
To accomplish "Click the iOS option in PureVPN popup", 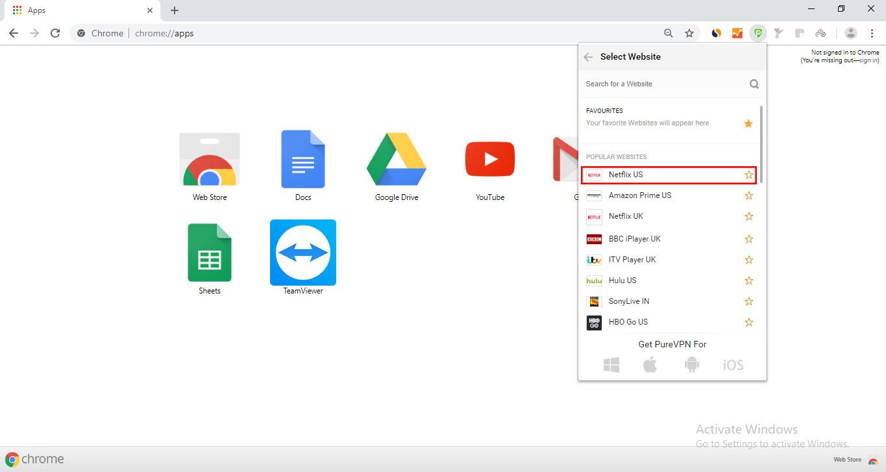I will click(732, 364).
